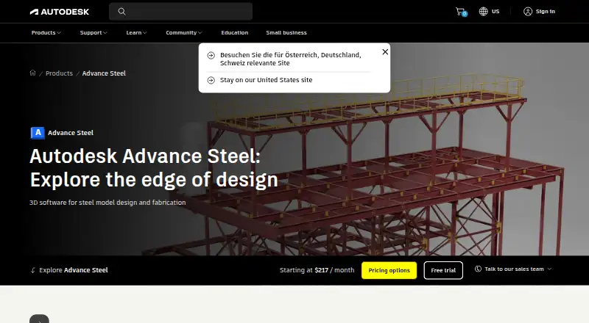The height and width of the screenshot is (323, 589).
Task: Click the clock icon by sales team
Action: point(478,269)
